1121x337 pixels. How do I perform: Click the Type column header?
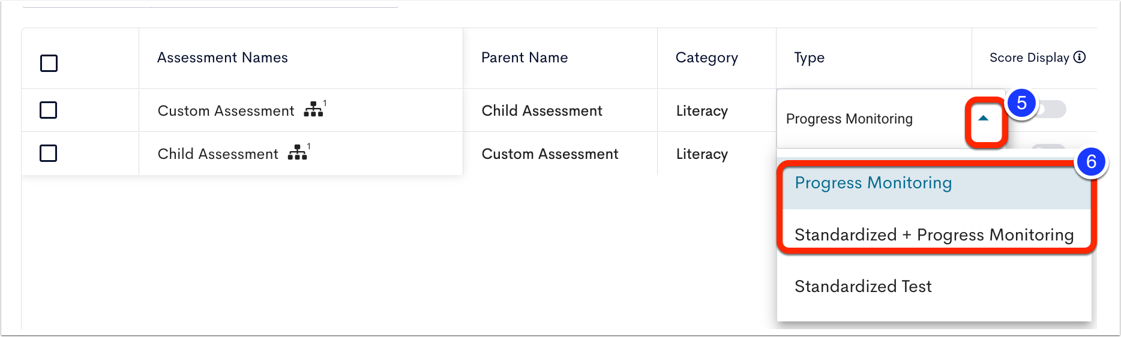[x=810, y=58]
